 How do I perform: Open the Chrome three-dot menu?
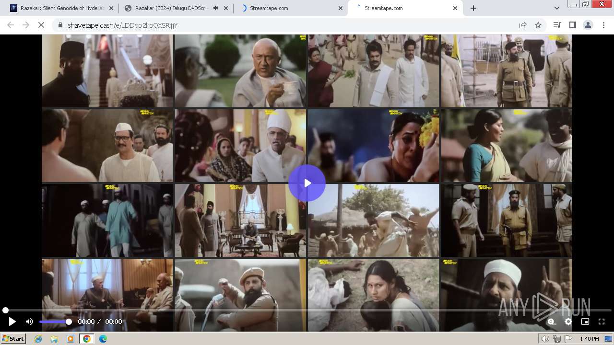603,25
